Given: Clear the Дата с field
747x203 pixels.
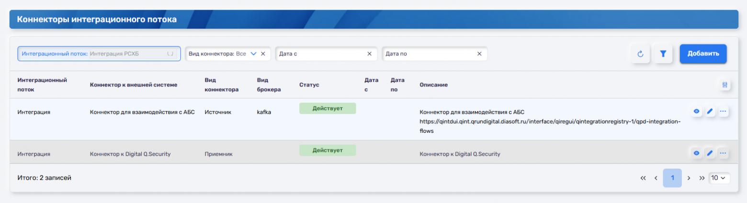Looking at the screenshot, I should pos(369,54).
